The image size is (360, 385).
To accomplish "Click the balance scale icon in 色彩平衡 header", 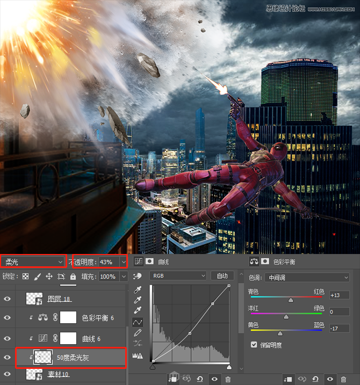I will 254,261.
